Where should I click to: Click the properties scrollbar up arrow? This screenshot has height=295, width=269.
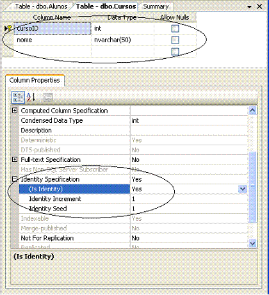[x=252, y=110]
